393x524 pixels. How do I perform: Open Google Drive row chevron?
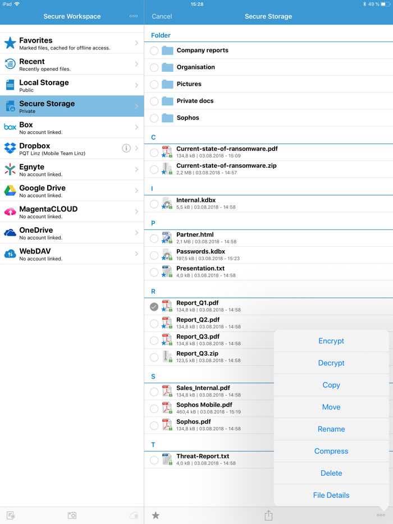[136, 191]
